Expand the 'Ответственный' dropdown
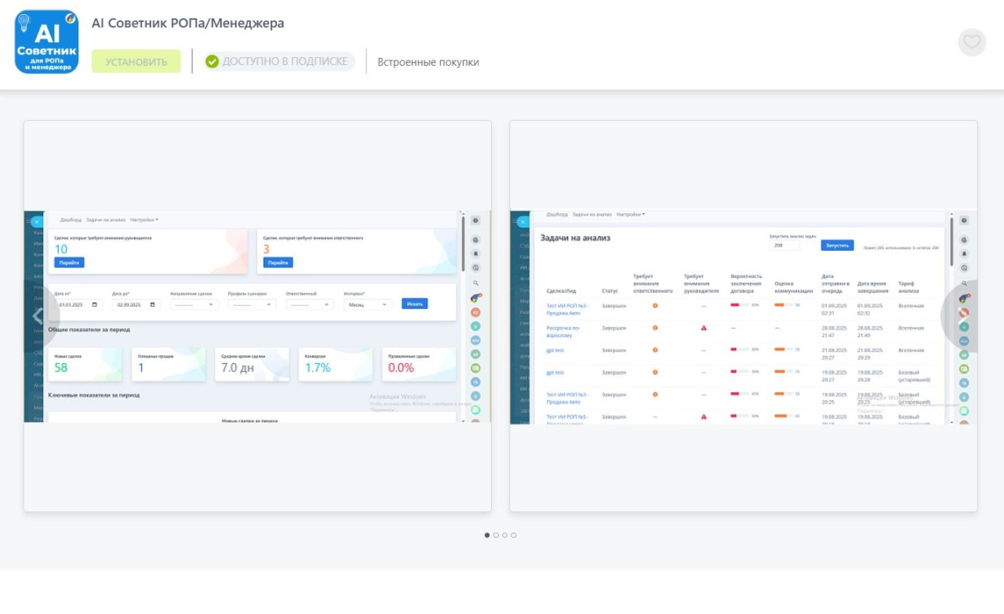Image resolution: width=1004 pixels, height=614 pixels. (309, 304)
